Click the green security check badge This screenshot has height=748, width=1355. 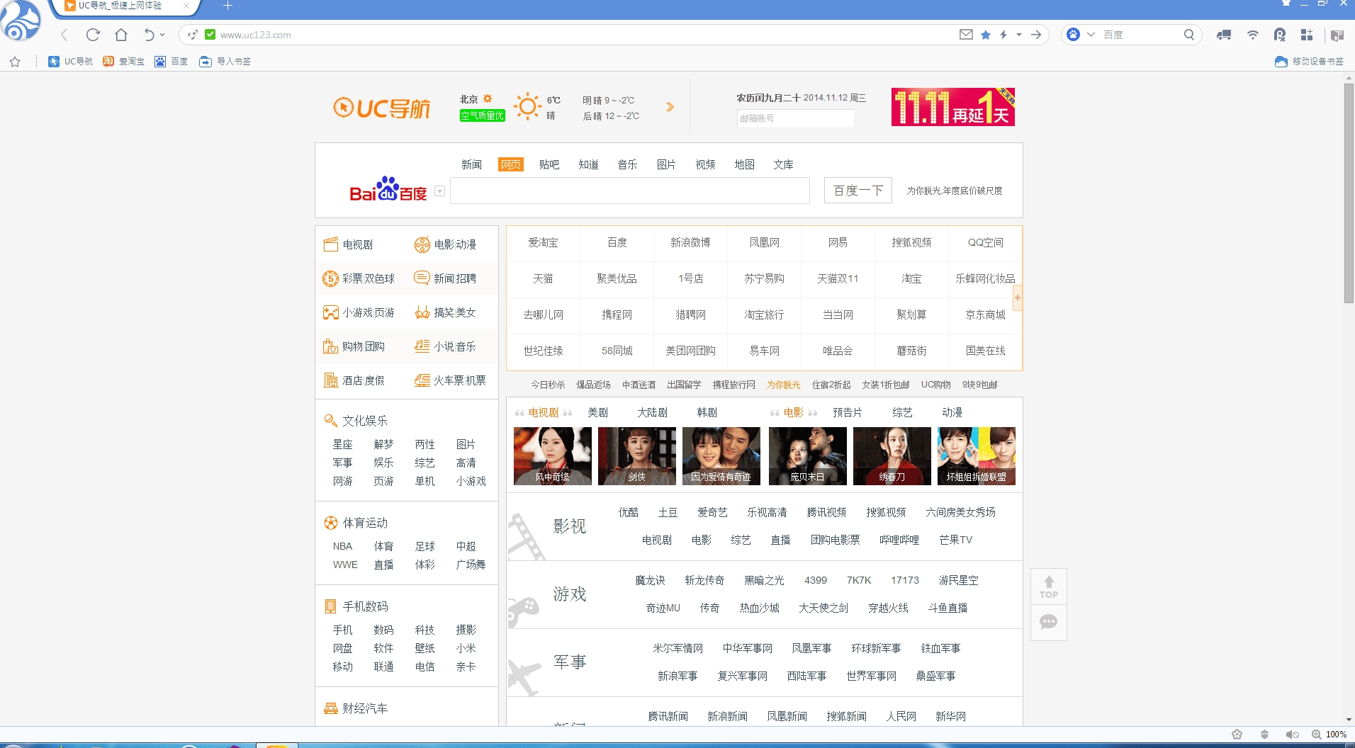[210, 34]
